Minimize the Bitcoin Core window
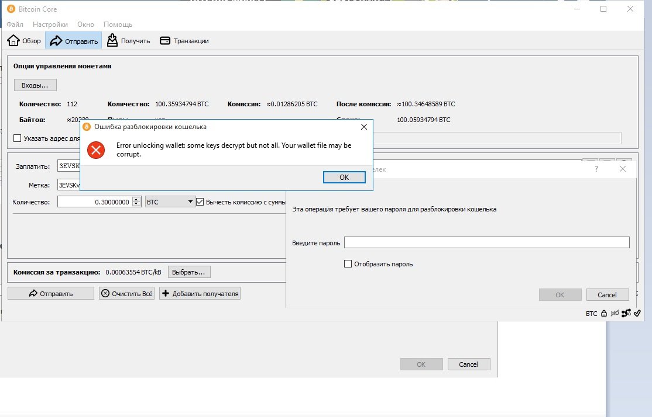 (x=577, y=9)
